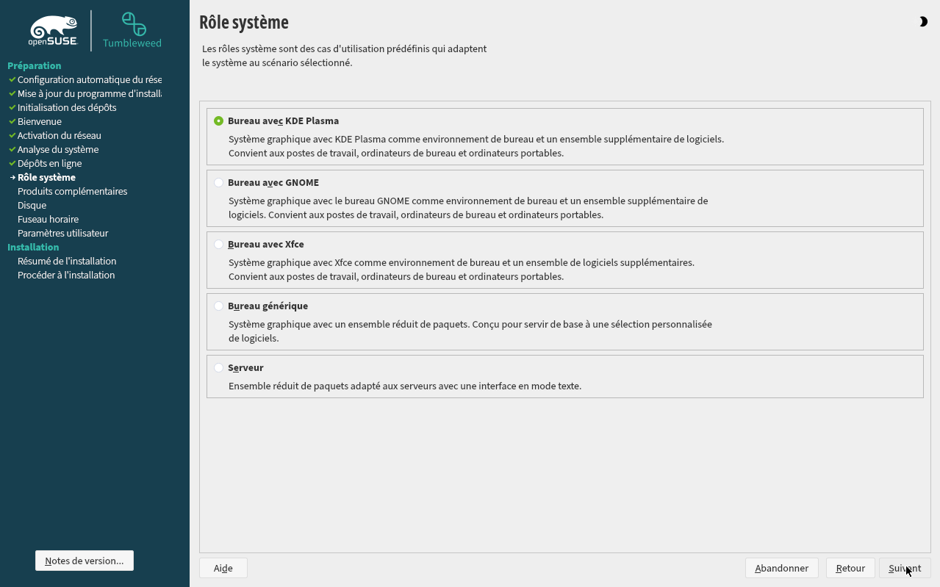The image size is (940, 587).
Task: Click the Suivant button
Action: point(905,568)
